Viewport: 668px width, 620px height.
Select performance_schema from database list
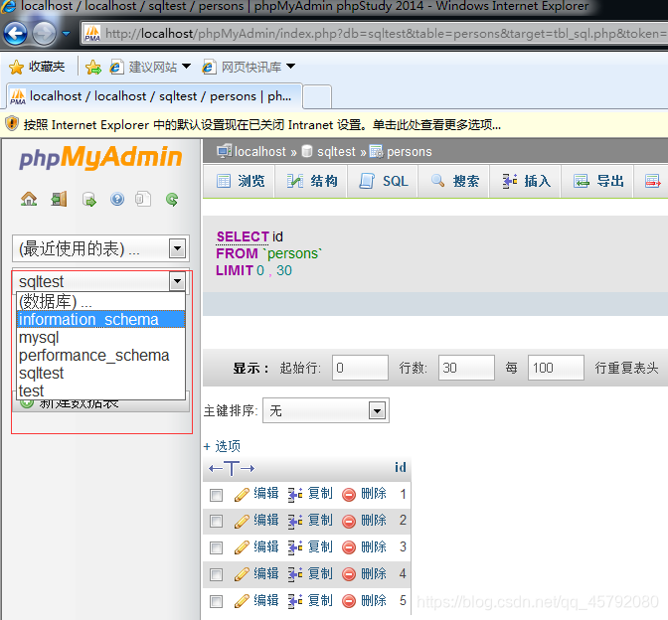[100, 355]
